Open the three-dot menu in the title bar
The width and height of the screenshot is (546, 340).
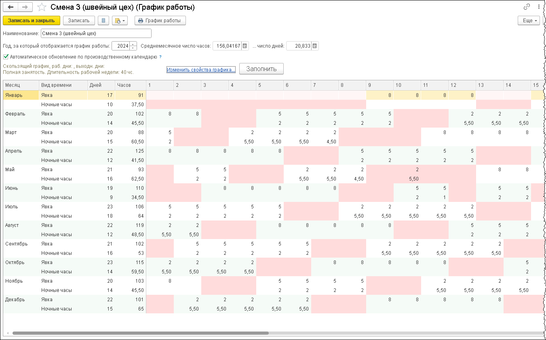click(x=539, y=7)
